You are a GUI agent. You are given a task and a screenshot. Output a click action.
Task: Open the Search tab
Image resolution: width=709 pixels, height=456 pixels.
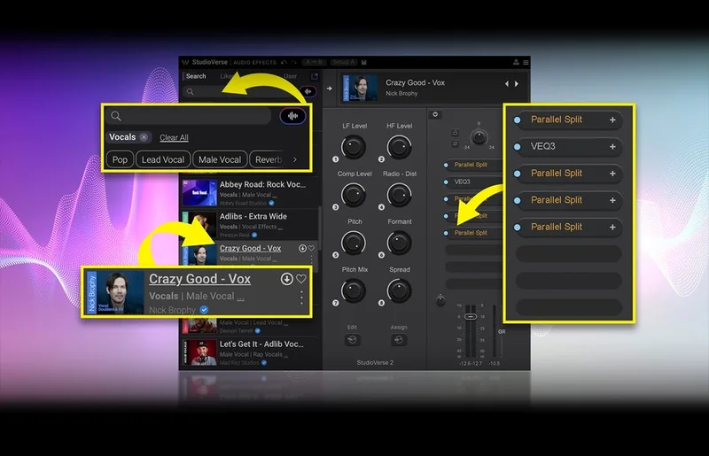click(x=196, y=76)
